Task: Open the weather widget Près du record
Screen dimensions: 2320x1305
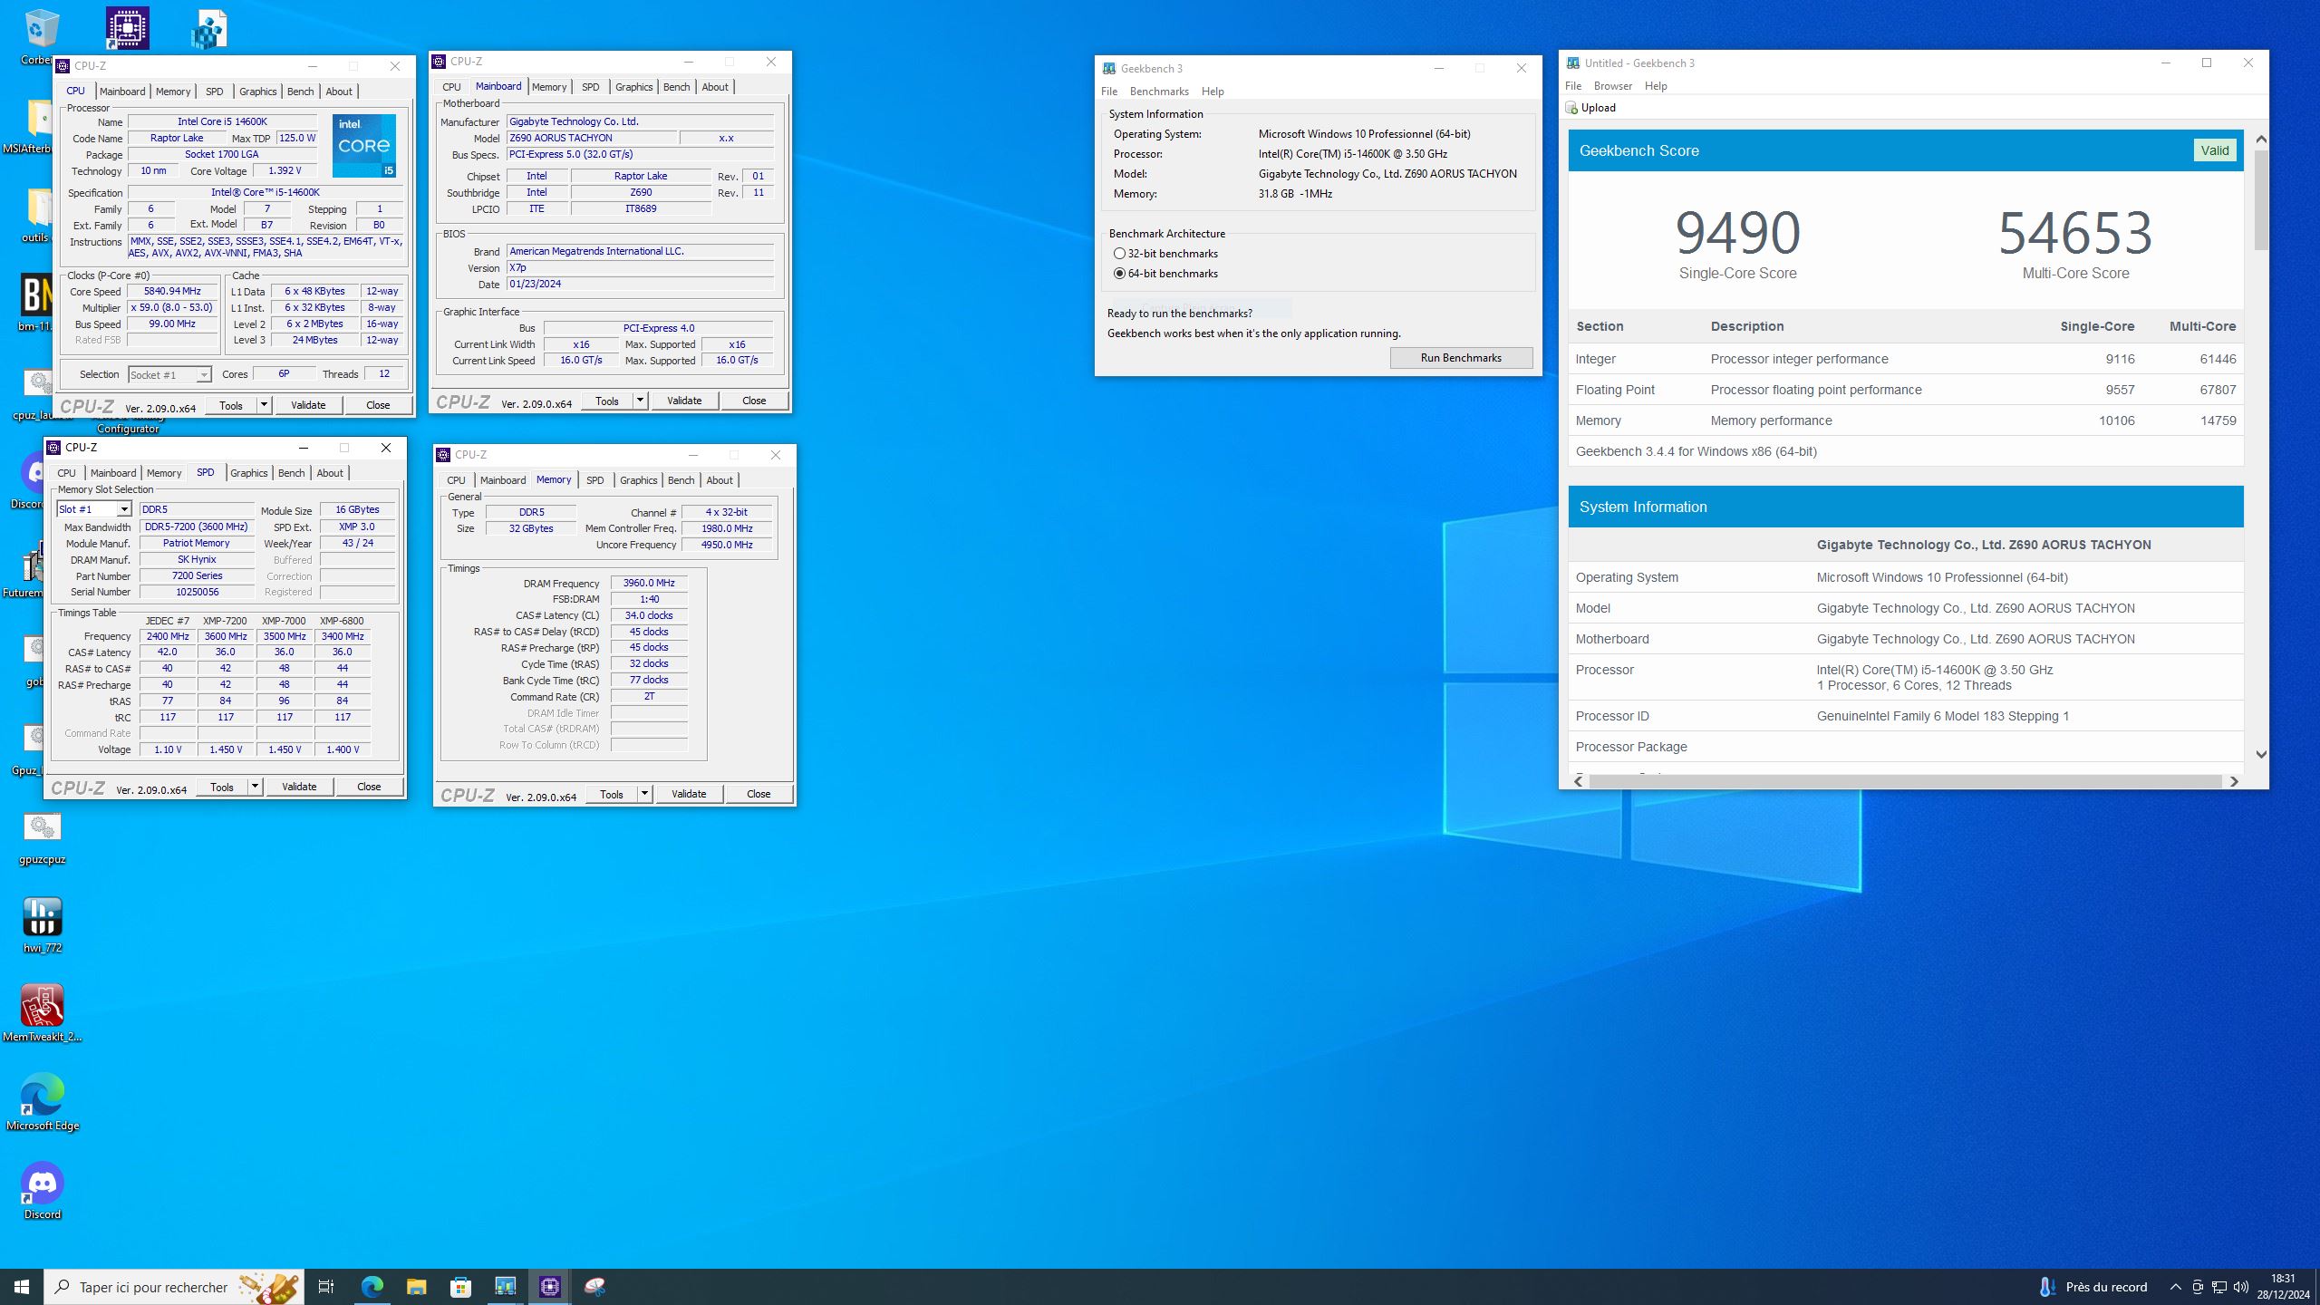Action: pos(2093,1287)
